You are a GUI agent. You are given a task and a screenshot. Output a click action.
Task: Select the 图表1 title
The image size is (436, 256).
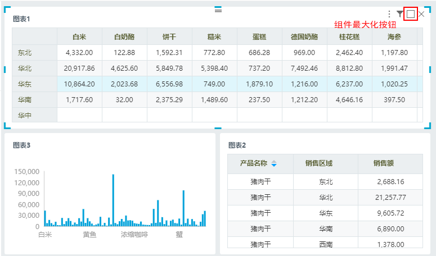[x=21, y=19]
